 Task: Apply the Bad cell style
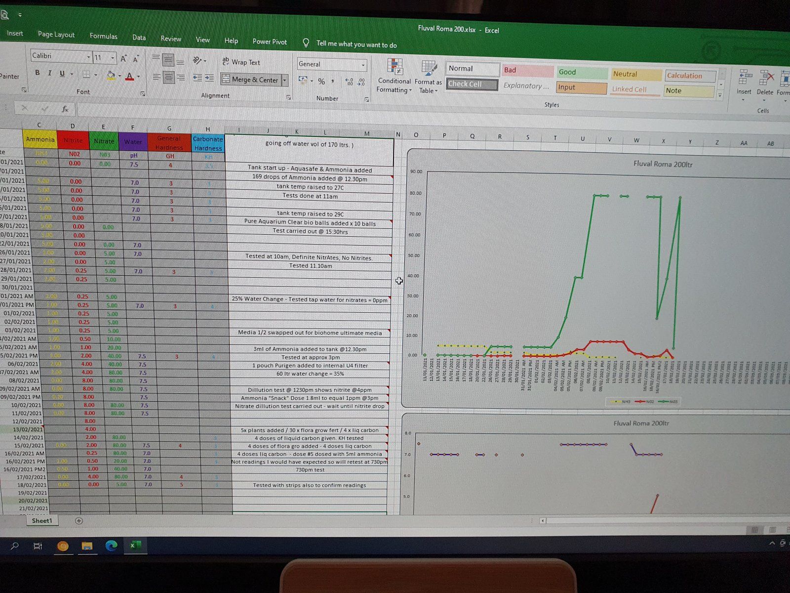tap(528, 70)
